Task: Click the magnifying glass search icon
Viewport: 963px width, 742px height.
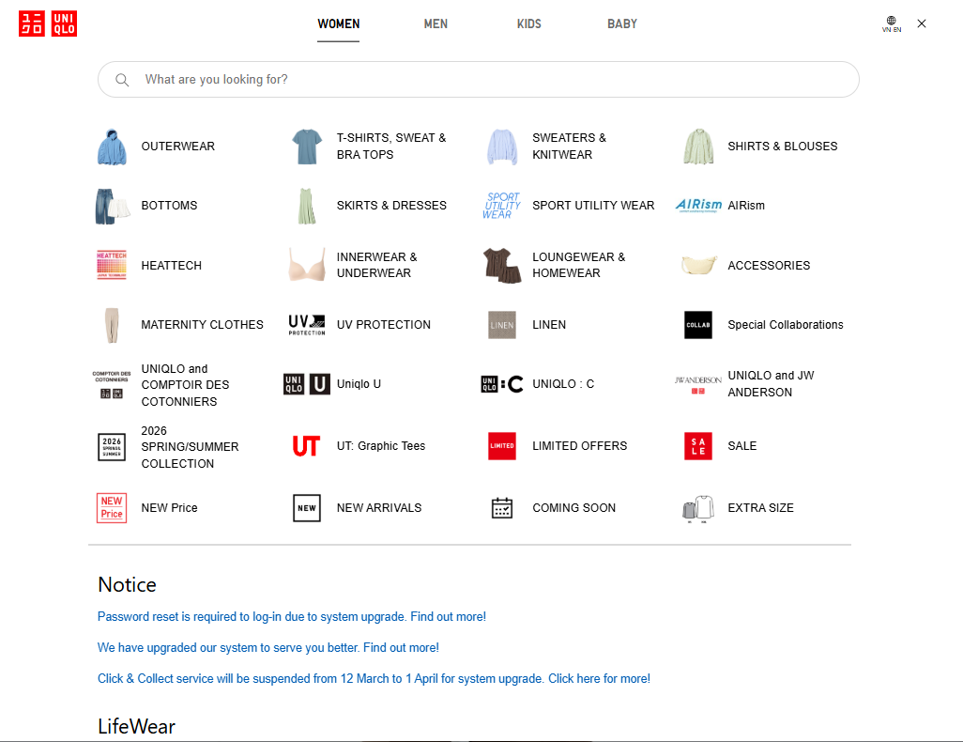Action: (122, 80)
